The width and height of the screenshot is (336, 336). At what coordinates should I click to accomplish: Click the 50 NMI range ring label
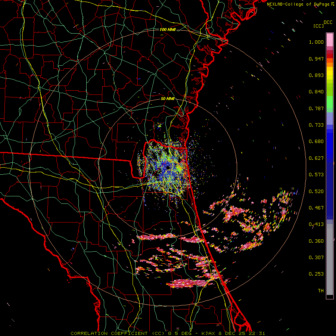[x=168, y=99]
